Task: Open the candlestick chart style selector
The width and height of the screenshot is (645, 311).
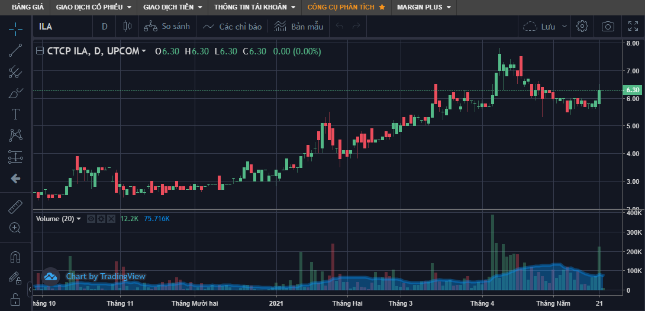Action: [x=126, y=27]
